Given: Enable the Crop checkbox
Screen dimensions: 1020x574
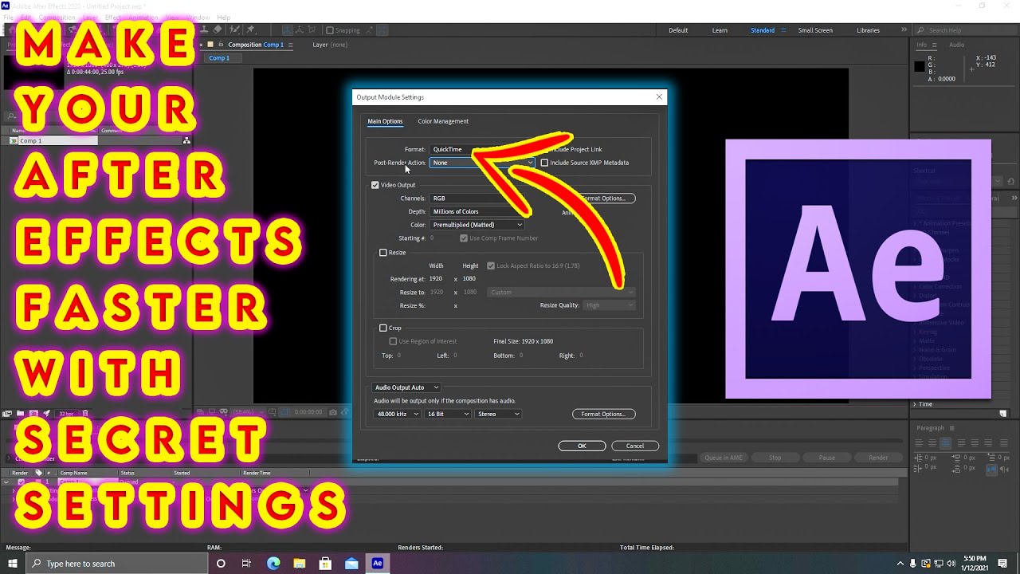Looking at the screenshot, I should [383, 328].
